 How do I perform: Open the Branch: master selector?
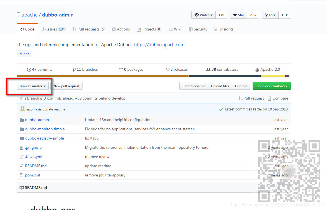[x=32, y=86]
